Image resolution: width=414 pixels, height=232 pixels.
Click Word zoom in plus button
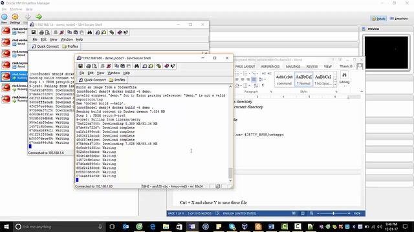click(349, 213)
